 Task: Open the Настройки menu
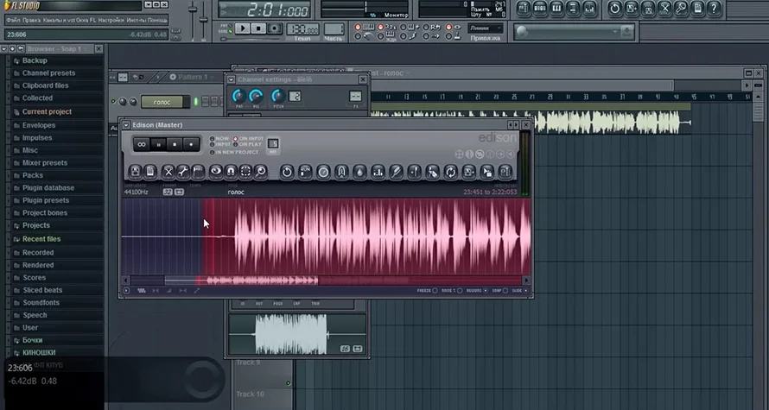click(x=111, y=19)
